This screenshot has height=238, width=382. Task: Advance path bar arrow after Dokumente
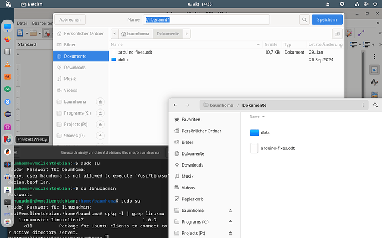[x=187, y=34]
